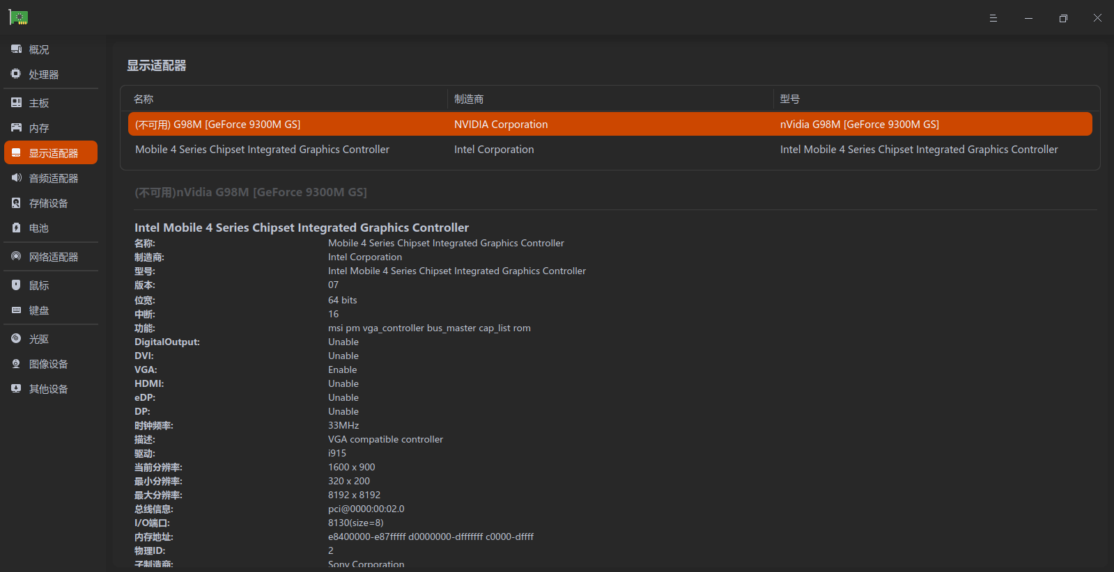Open the hamburger menu in title bar
This screenshot has height=572, width=1114.
[x=993, y=18]
